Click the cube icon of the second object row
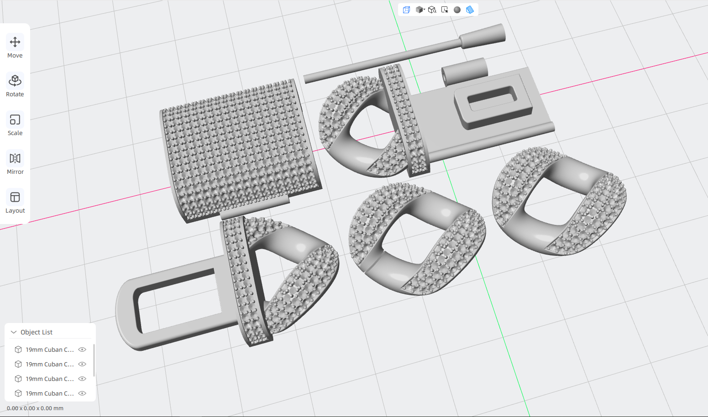Image resolution: width=708 pixels, height=417 pixels. [18, 364]
